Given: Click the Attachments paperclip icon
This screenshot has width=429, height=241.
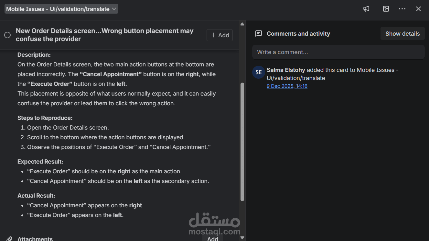Looking at the screenshot, I should tap(10, 239).
